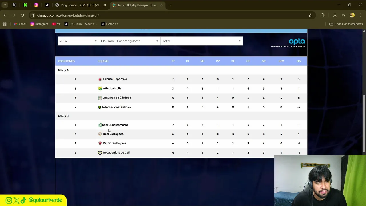
Task: Open the Todos los marcadores folder
Action: click(346, 24)
